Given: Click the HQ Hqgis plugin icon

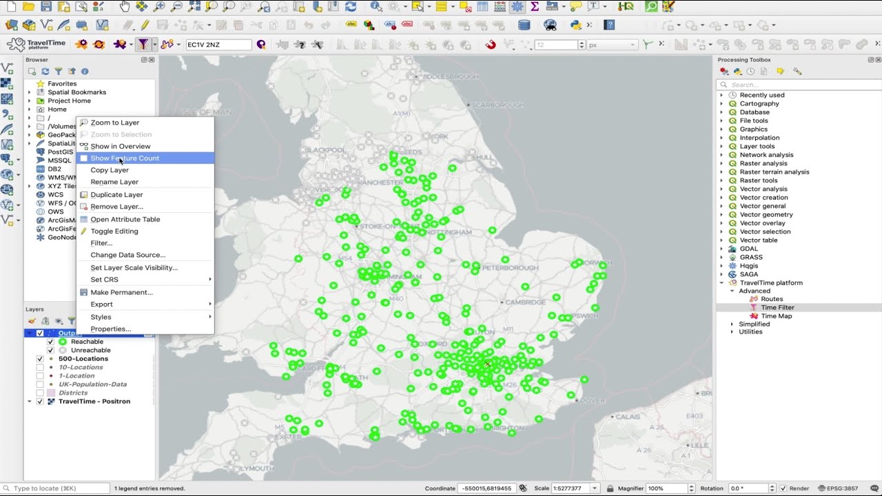Looking at the screenshot, I should coord(626,6).
